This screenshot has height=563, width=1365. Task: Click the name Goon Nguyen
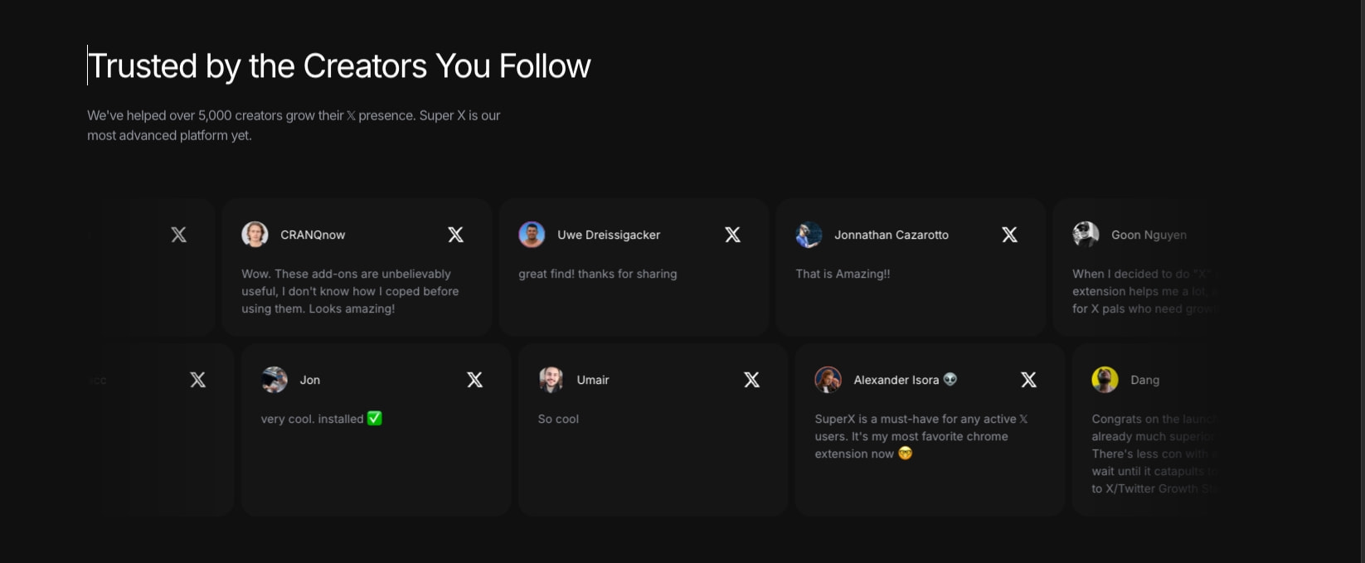(1149, 235)
